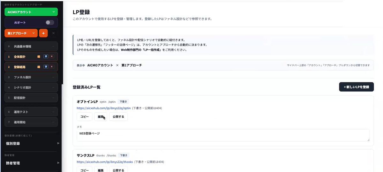Click the 下書き badge on サンクスLP

[124, 155]
